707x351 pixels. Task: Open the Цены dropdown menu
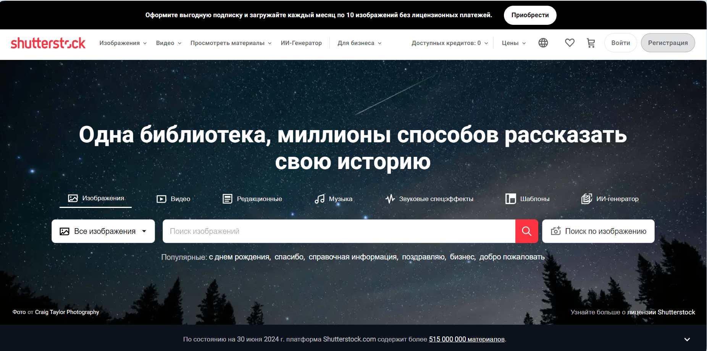tap(514, 43)
